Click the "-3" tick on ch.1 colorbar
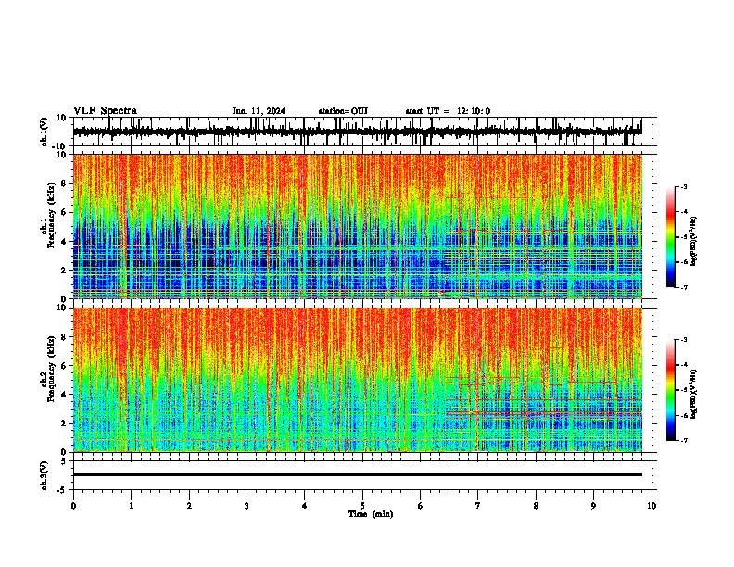 (x=683, y=187)
